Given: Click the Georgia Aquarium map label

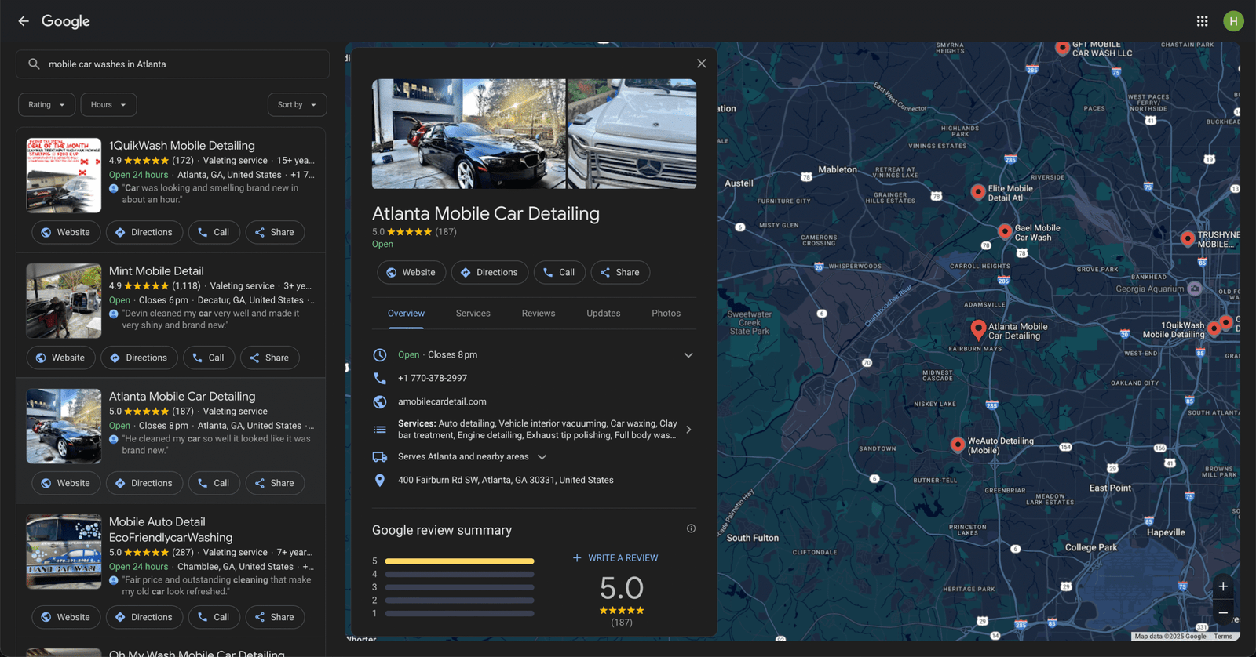Looking at the screenshot, I should click(x=1149, y=289).
